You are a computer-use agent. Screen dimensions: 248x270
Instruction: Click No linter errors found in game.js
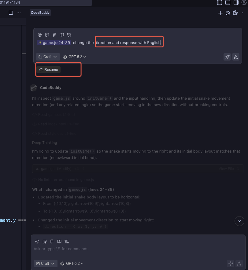63,179
